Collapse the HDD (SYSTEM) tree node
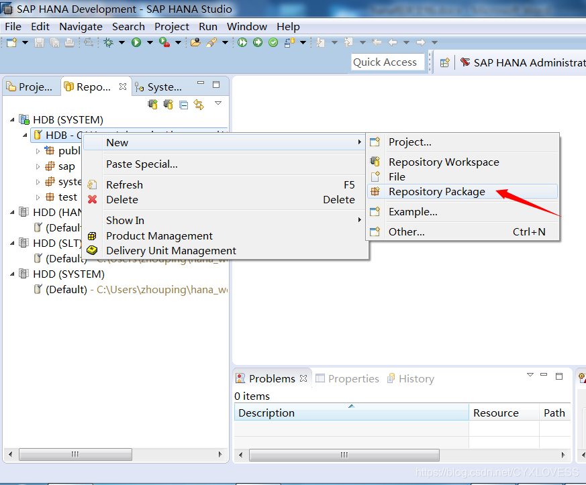Viewport: 586px width, 485px height. [x=12, y=274]
